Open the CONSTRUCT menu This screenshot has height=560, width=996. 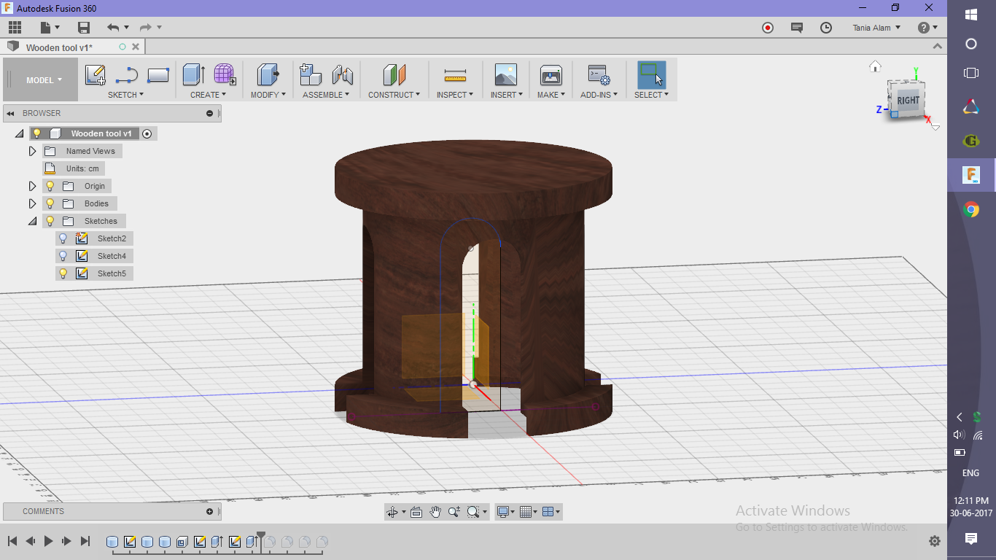(394, 95)
